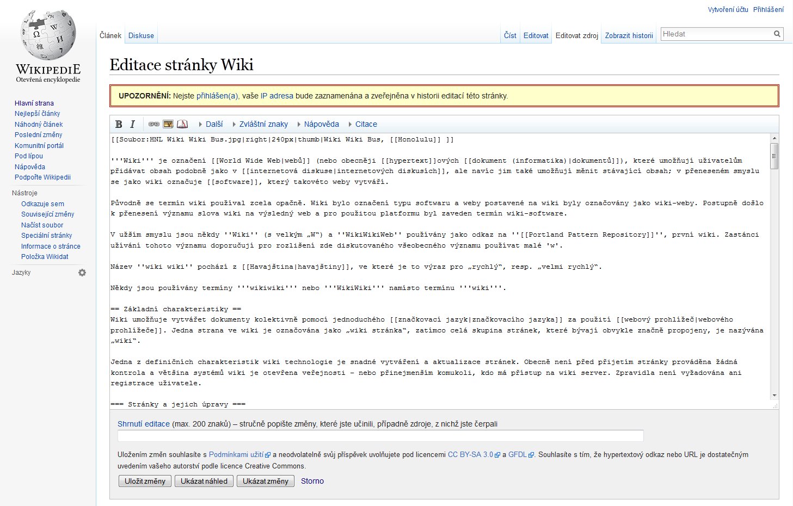Click the Nástroje sidebar heading
The height and width of the screenshot is (506, 793).
[x=24, y=193]
